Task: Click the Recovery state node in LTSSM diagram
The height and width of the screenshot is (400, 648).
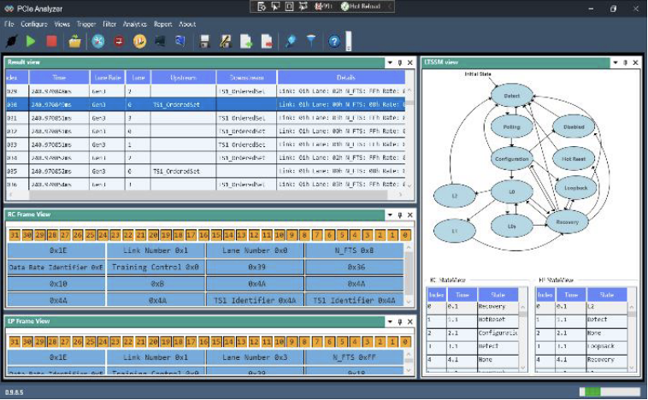Action: [567, 221]
